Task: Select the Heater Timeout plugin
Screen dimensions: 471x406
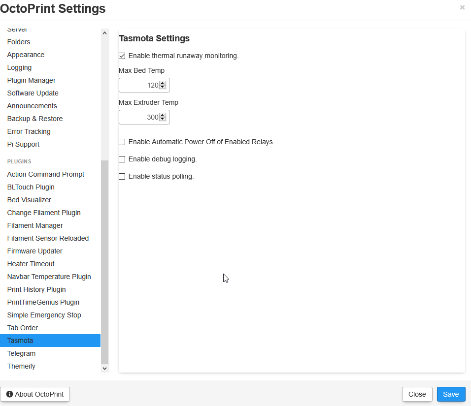Action: coord(31,264)
